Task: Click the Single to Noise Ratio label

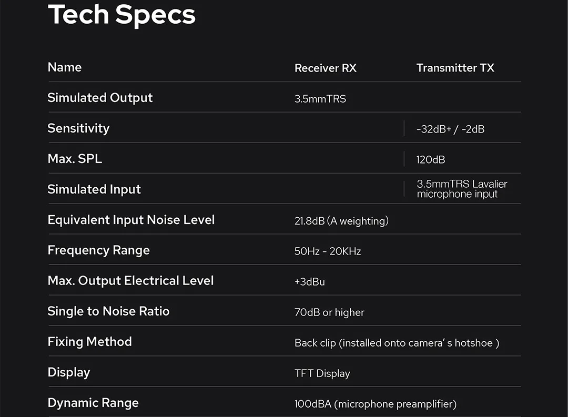Action: (109, 311)
